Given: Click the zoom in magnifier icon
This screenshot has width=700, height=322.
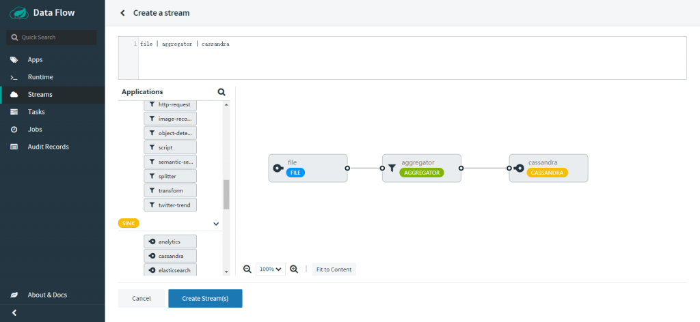Looking at the screenshot, I should (294, 269).
